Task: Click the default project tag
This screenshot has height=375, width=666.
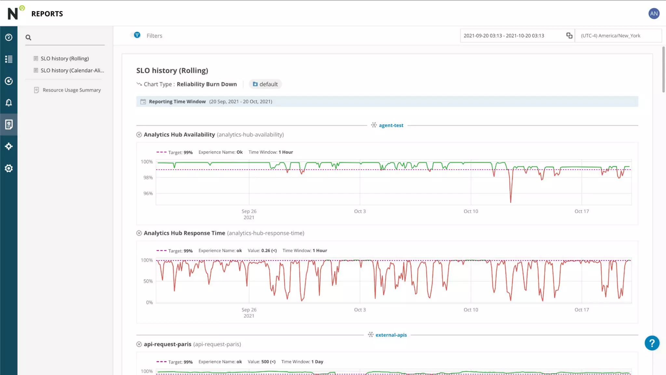Action: point(265,84)
